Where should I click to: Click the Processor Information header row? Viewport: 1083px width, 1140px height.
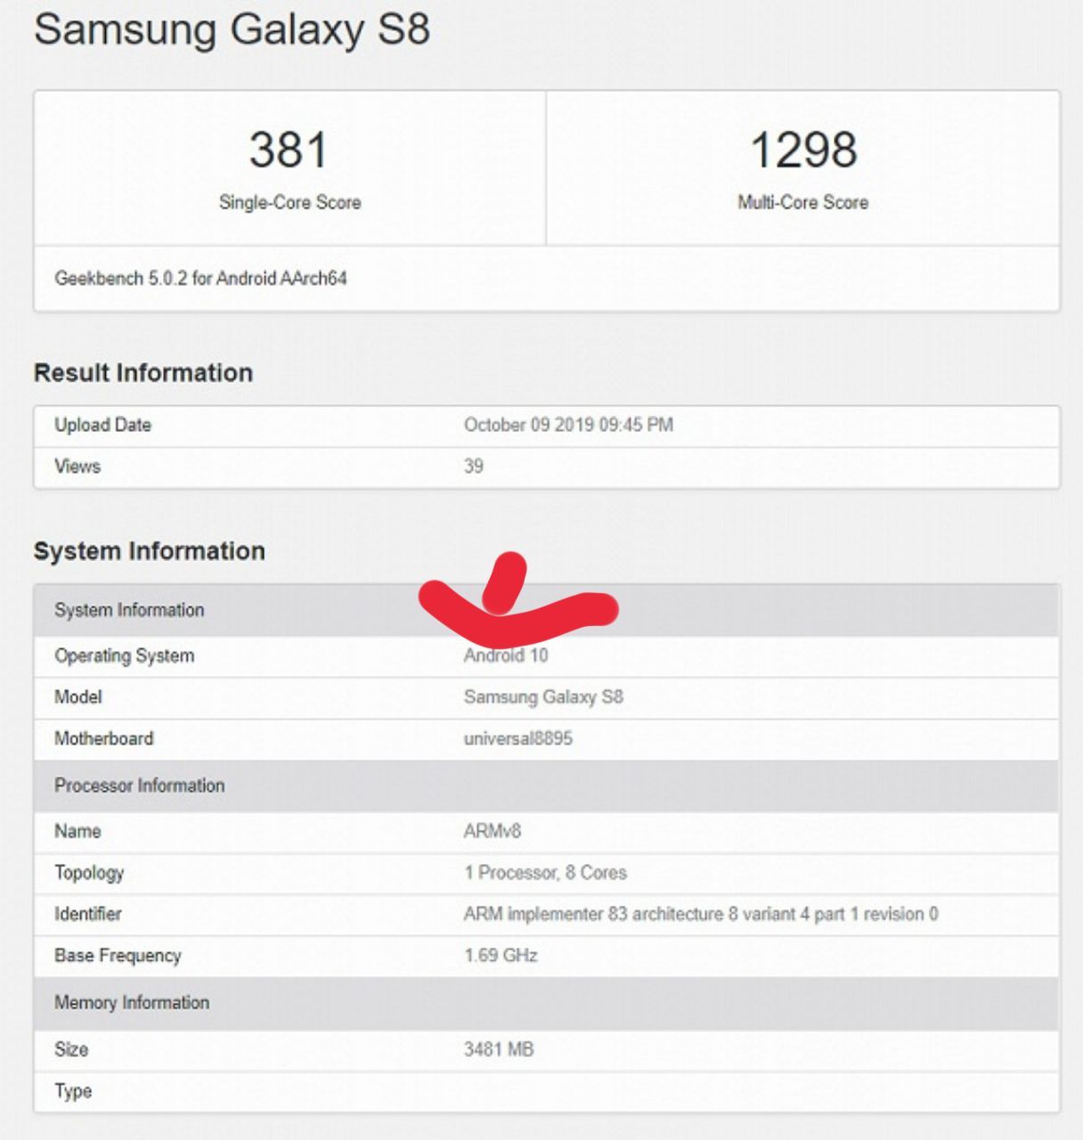pyautogui.click(x=547, y=786)
